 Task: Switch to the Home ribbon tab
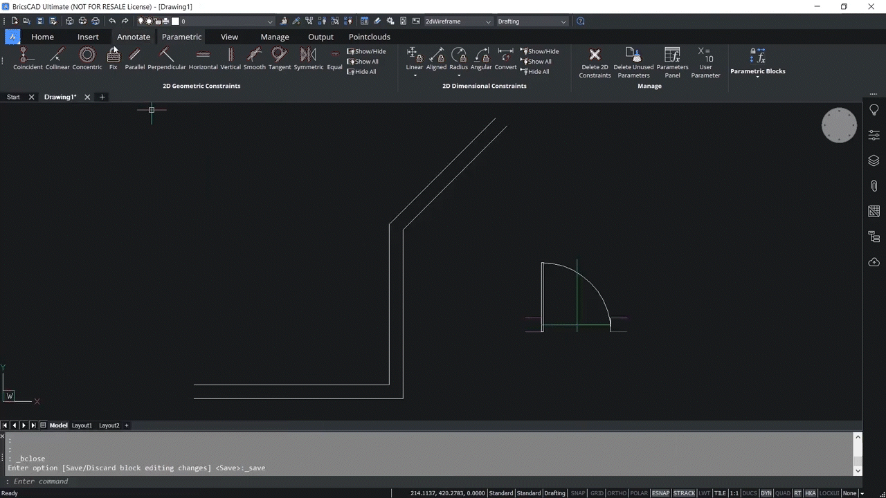[42, 37]
